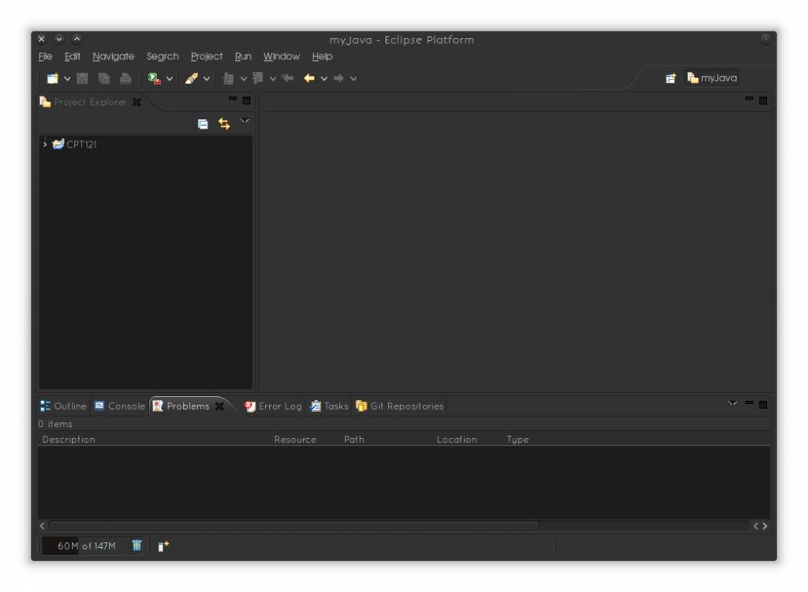Viewport: 808px width, 592px height.
Task: Run garbage collector trash icon
Action: tap(137, 545)
